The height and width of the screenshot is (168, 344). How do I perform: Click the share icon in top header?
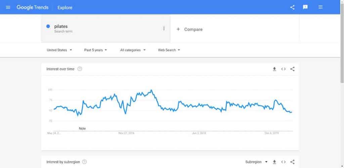pyautogui.click(x=292, y=7)
